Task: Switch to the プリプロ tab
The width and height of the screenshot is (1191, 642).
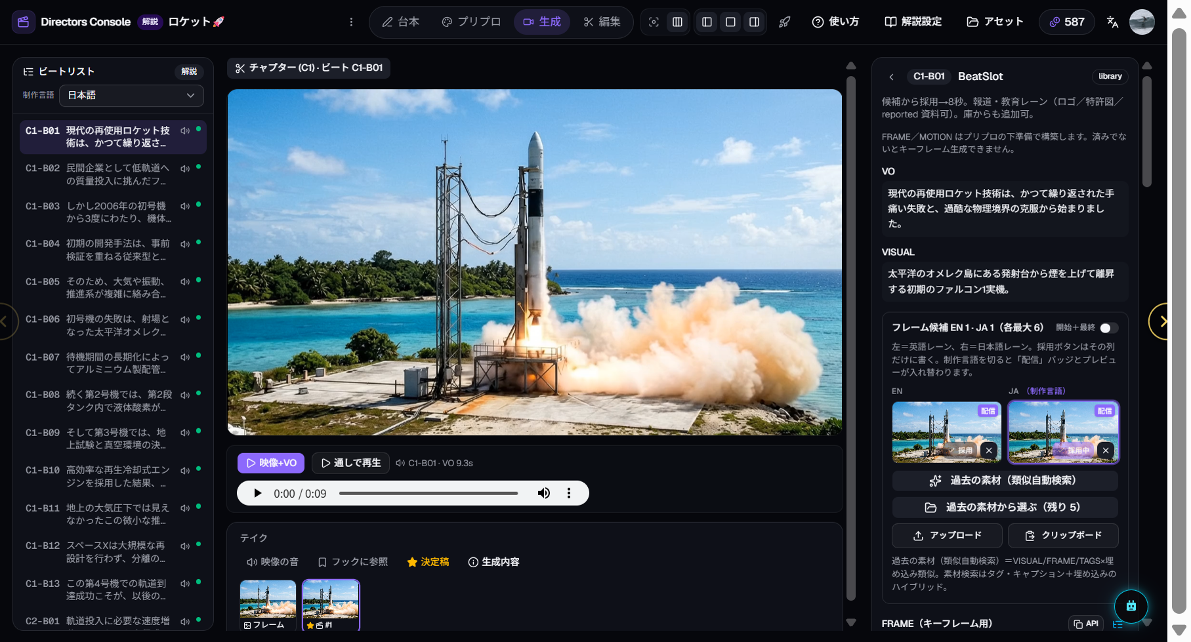Action: click(471, 22)
